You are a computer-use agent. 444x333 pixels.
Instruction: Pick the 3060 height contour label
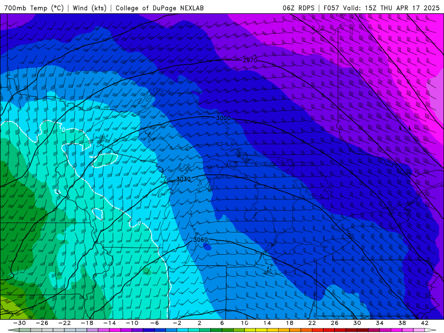pos(200,240)
